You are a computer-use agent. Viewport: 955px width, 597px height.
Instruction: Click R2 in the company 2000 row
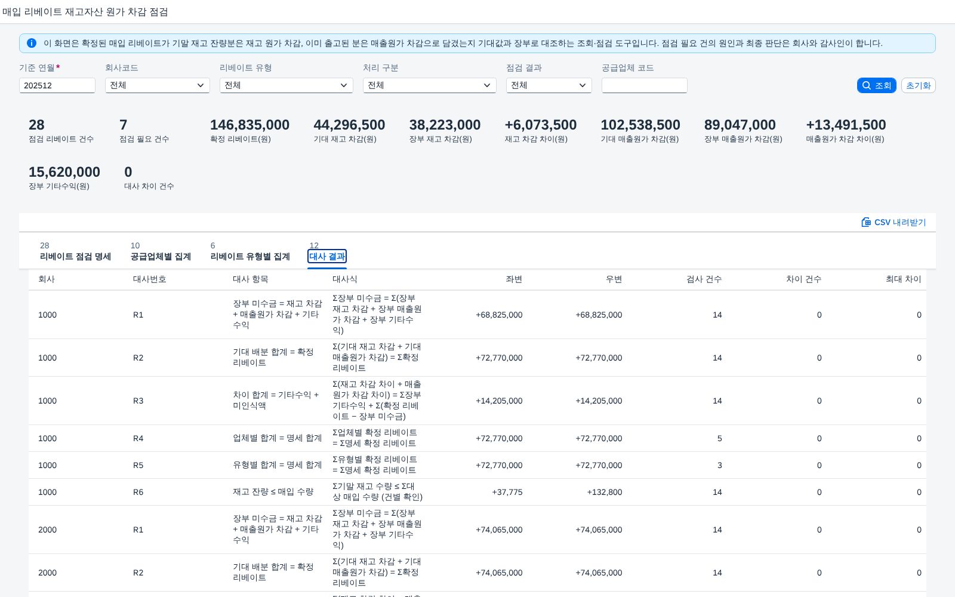tap(138, 573)
